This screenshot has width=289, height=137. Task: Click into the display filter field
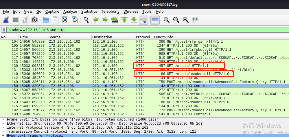tap(148, 30)
